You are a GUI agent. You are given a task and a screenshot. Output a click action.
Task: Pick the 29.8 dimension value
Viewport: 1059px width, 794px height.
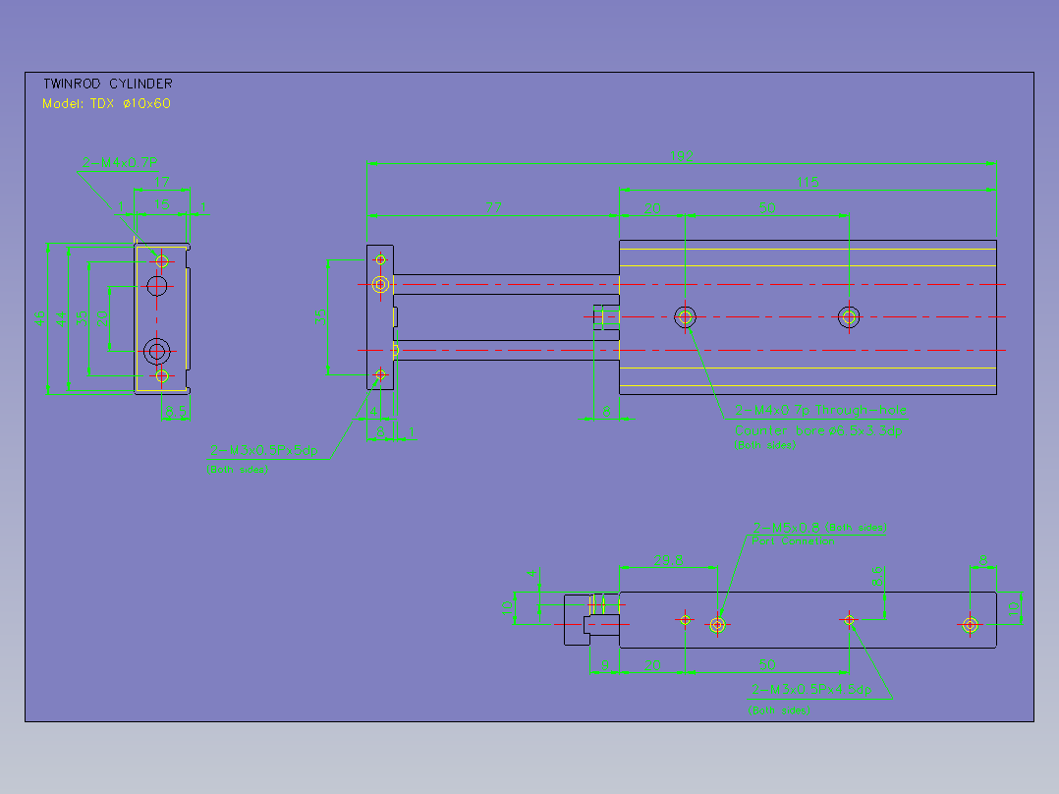[x=668, y=560]
